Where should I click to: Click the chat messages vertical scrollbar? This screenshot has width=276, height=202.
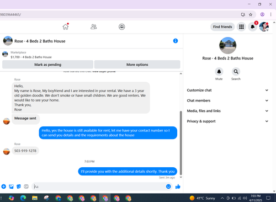181,143
